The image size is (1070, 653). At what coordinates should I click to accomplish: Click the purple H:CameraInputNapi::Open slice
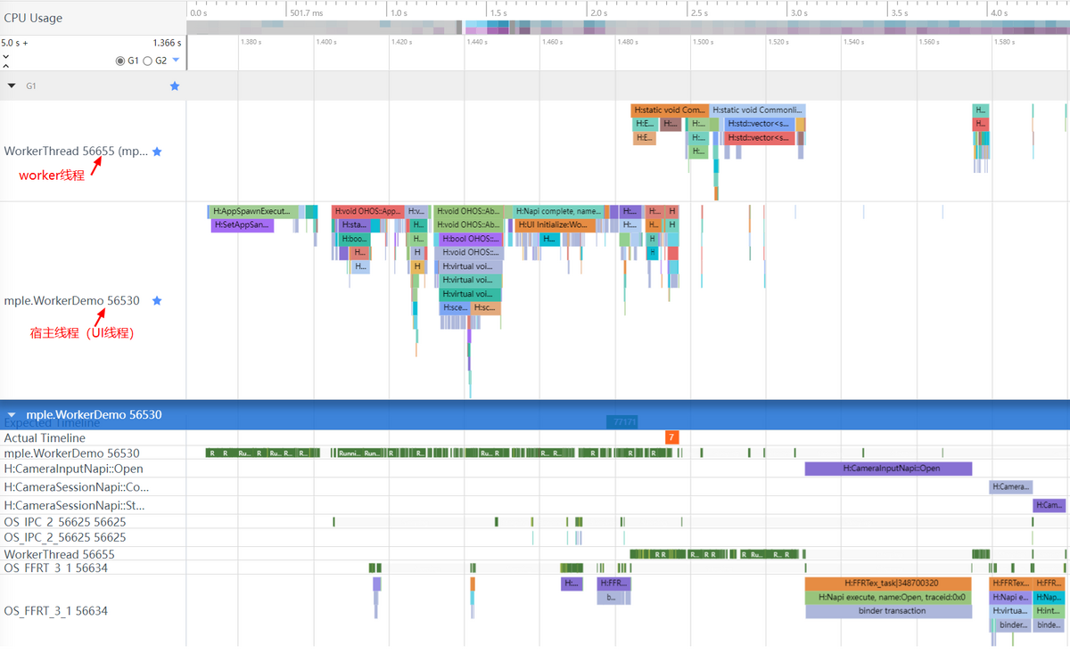[887, 469]
